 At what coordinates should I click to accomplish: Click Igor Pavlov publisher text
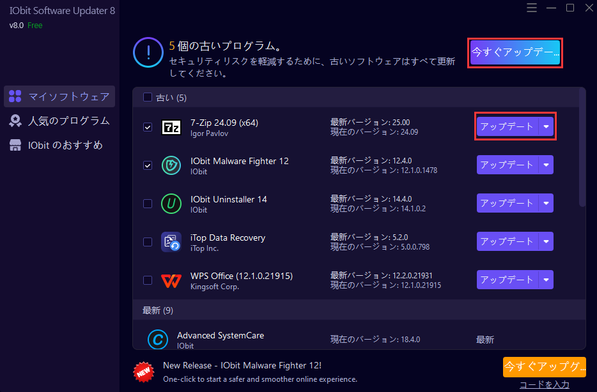point(210,133)
